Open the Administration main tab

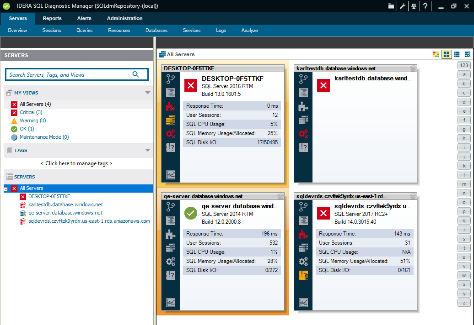click(x=124, y=18)
